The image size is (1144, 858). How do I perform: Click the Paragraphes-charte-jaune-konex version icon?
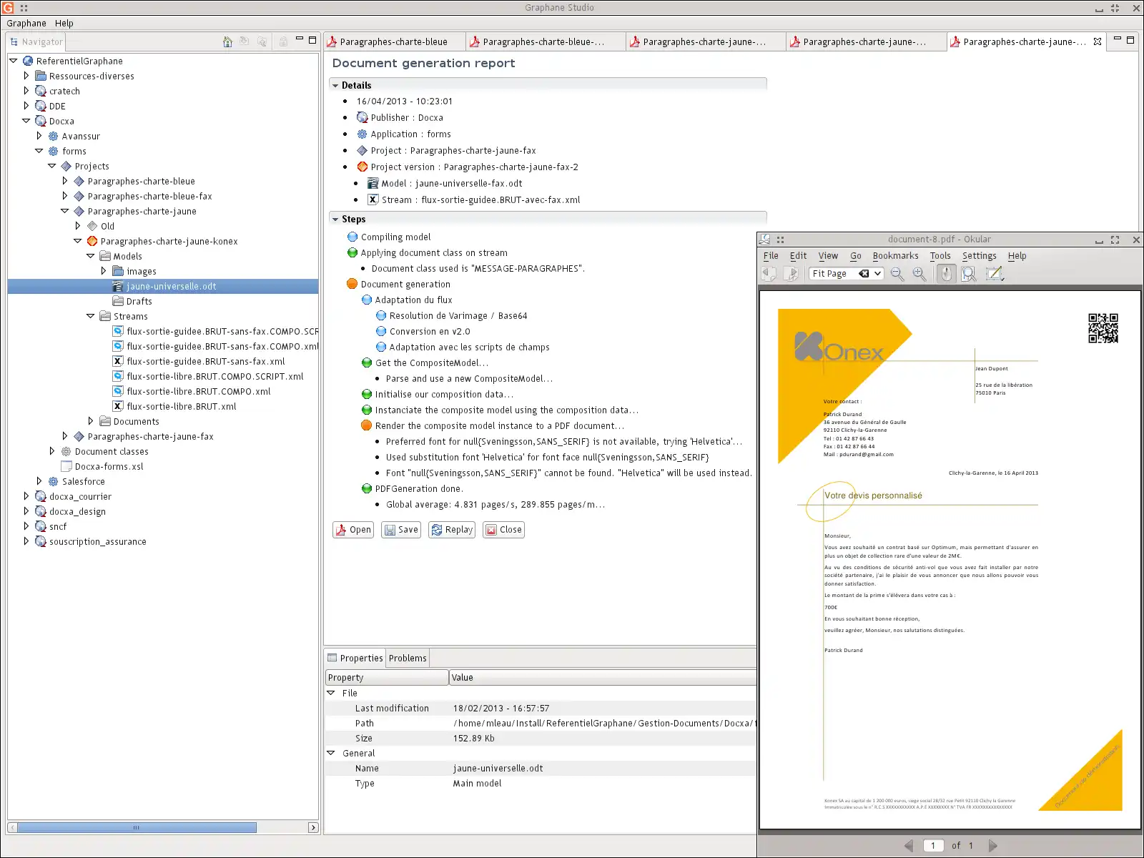(x=92, y=241)
